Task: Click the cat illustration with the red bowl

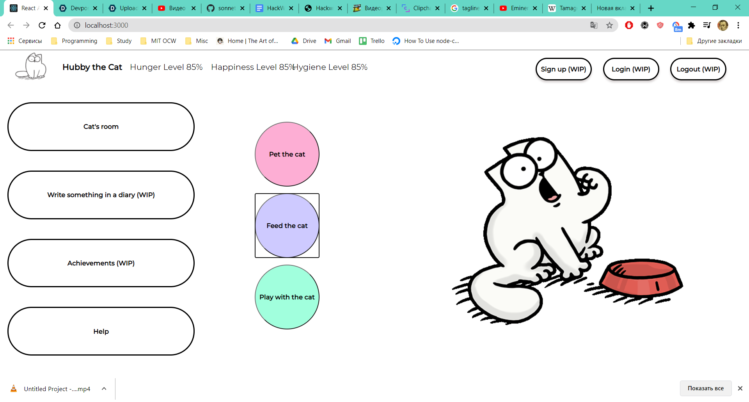Action: [x=567, y=231]
